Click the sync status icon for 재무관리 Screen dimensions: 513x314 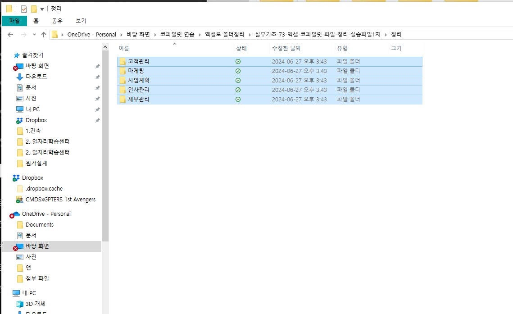point(238,100)
